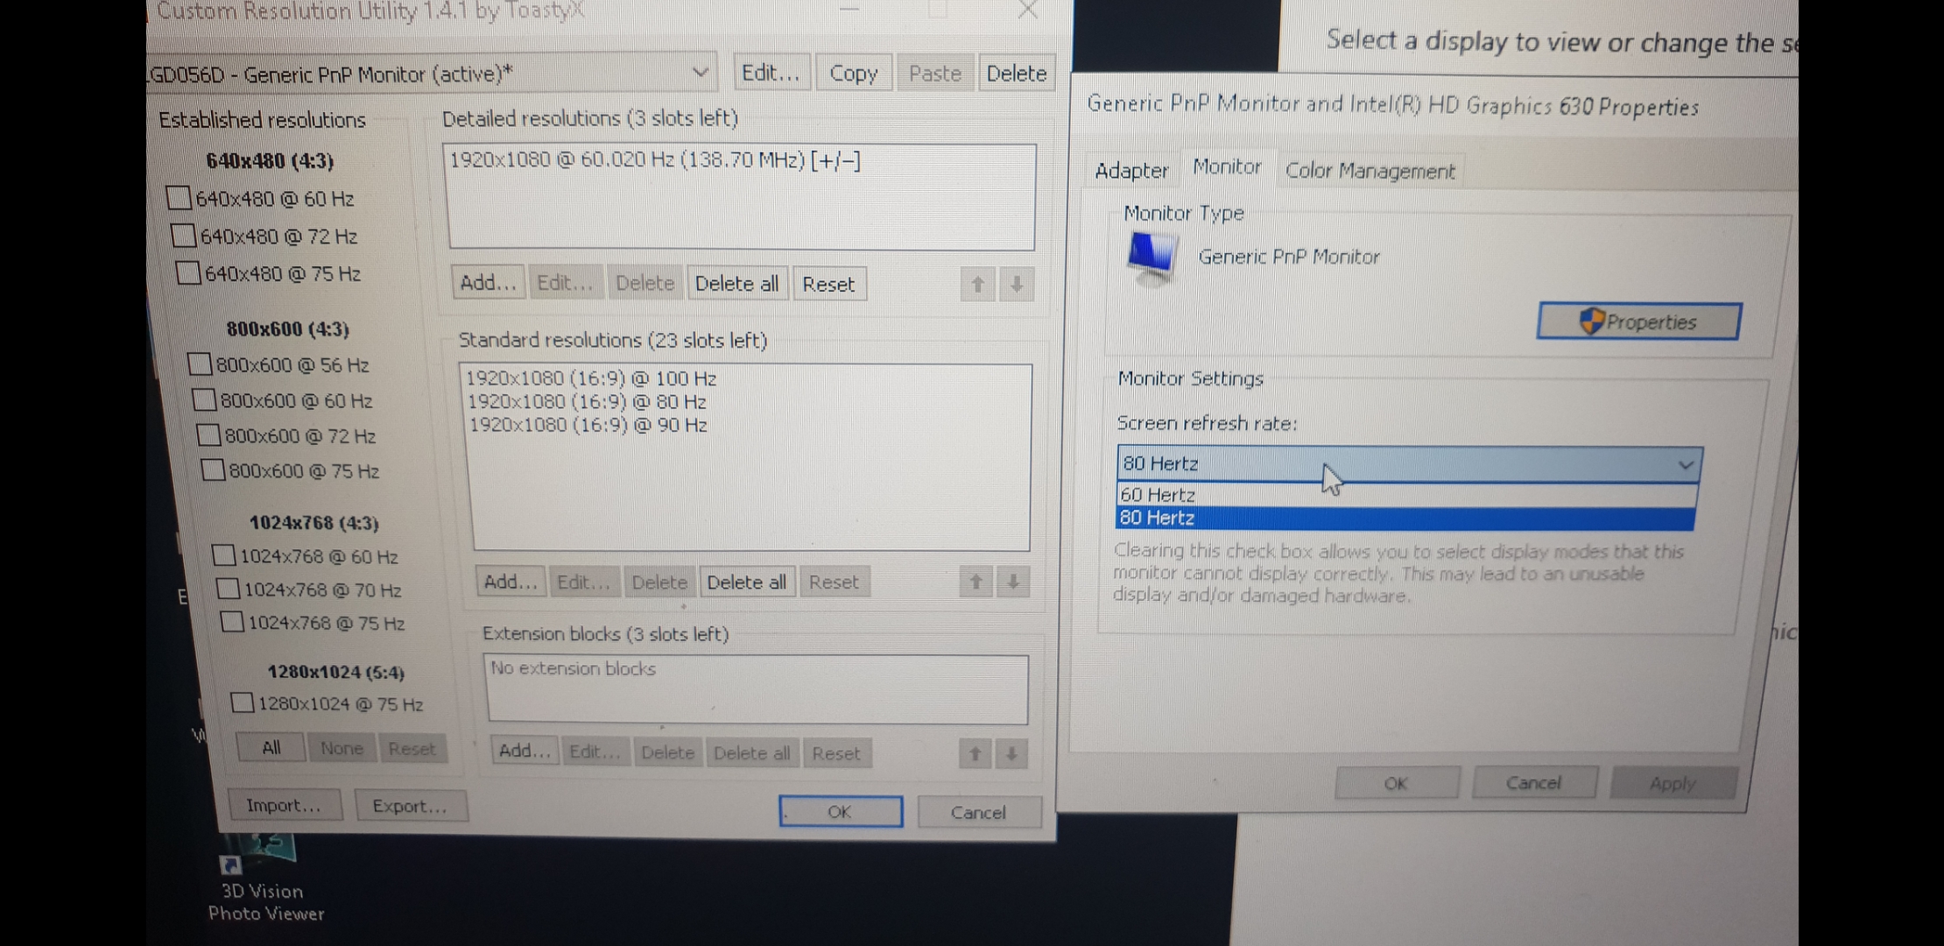Image resolution: width=1944 pixels, height=946 pixels.
Task: Click up arrow in Extension blocks section
Action: [975, 753]
